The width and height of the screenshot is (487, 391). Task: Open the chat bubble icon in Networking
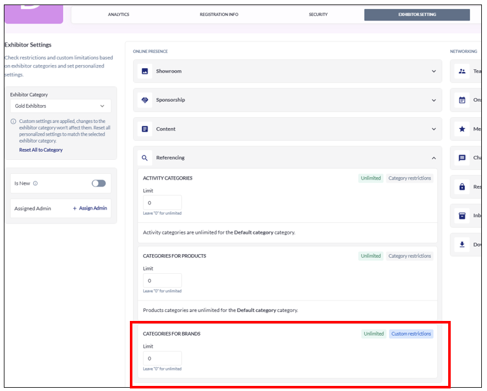click(462, 157)
